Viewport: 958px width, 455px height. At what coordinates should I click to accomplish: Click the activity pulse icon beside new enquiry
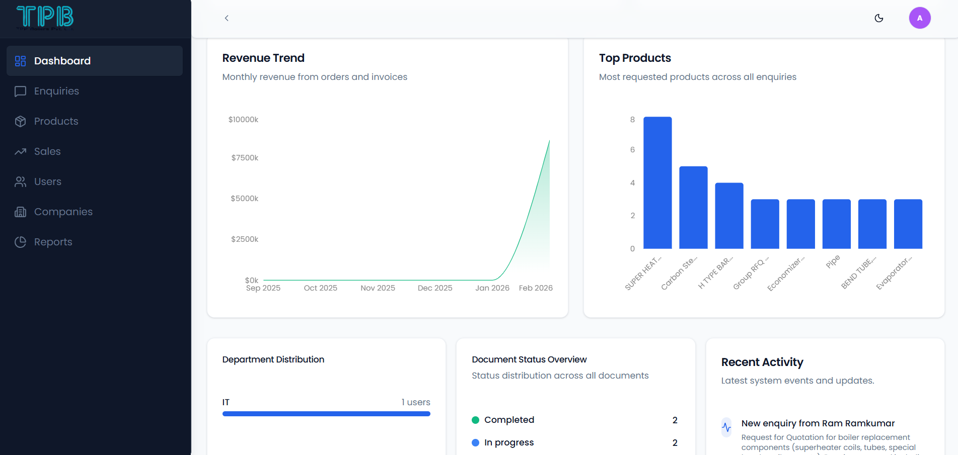pos(726,427)
